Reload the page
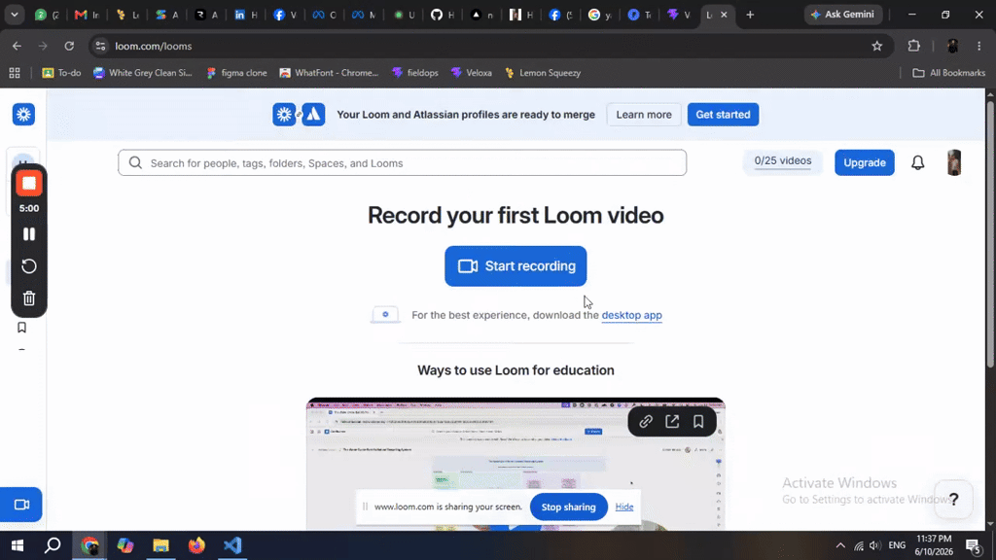The width and height of the screenshot is (996, 560). pos(69,46)
